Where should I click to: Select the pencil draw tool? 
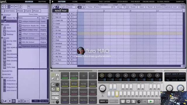tap(54, 7)
